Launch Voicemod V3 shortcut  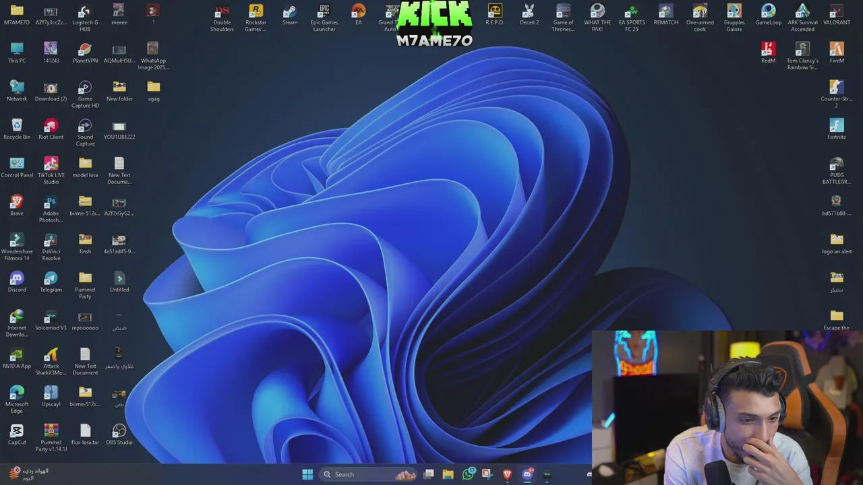tap(51, 321)
